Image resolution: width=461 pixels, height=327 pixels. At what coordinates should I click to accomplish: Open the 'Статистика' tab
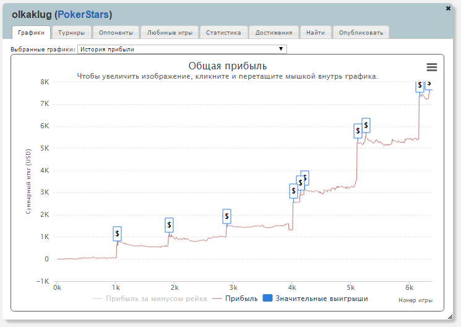(x=223, y=32)
